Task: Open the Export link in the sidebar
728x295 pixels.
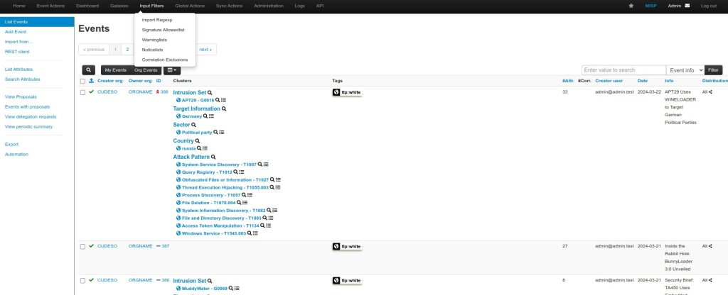Action: [11, 145]
